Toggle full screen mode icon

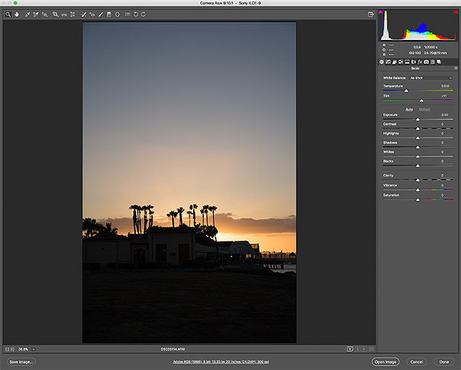(371, 14)
